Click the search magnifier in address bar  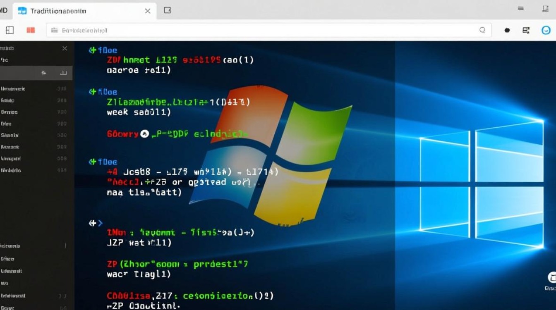pos(482,30)
